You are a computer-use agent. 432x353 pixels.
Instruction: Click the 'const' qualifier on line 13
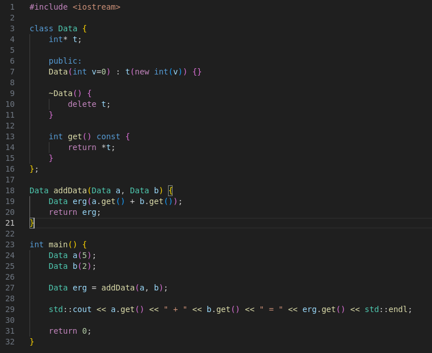pyautogui.click(x=108, y=136)
